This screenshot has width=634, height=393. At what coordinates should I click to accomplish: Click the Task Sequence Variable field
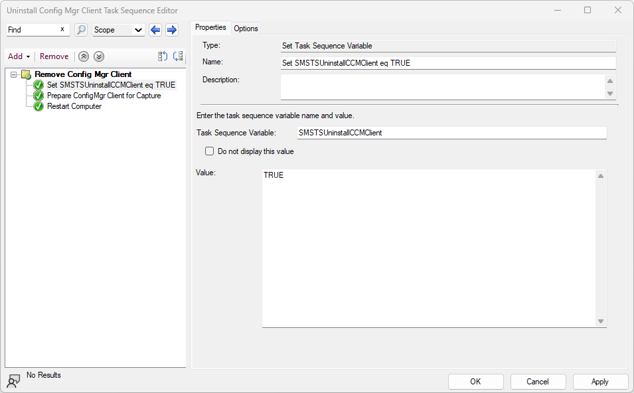click(451, 133)
